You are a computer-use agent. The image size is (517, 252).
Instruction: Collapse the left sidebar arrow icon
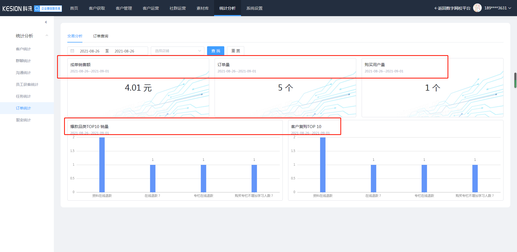pos(46,22)
